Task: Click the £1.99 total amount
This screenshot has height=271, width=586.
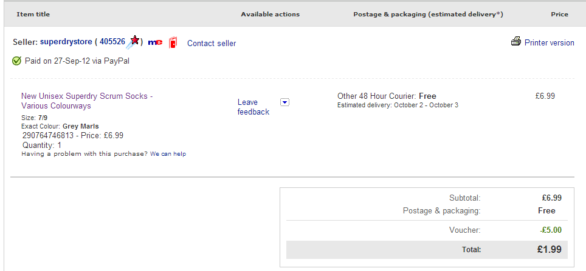Action: 548,249
